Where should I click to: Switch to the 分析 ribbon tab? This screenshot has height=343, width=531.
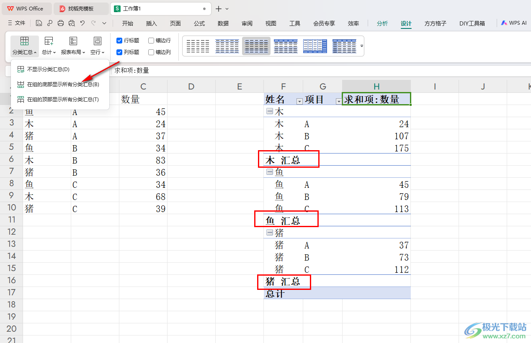pyautogui.click(x=382, y=23)
